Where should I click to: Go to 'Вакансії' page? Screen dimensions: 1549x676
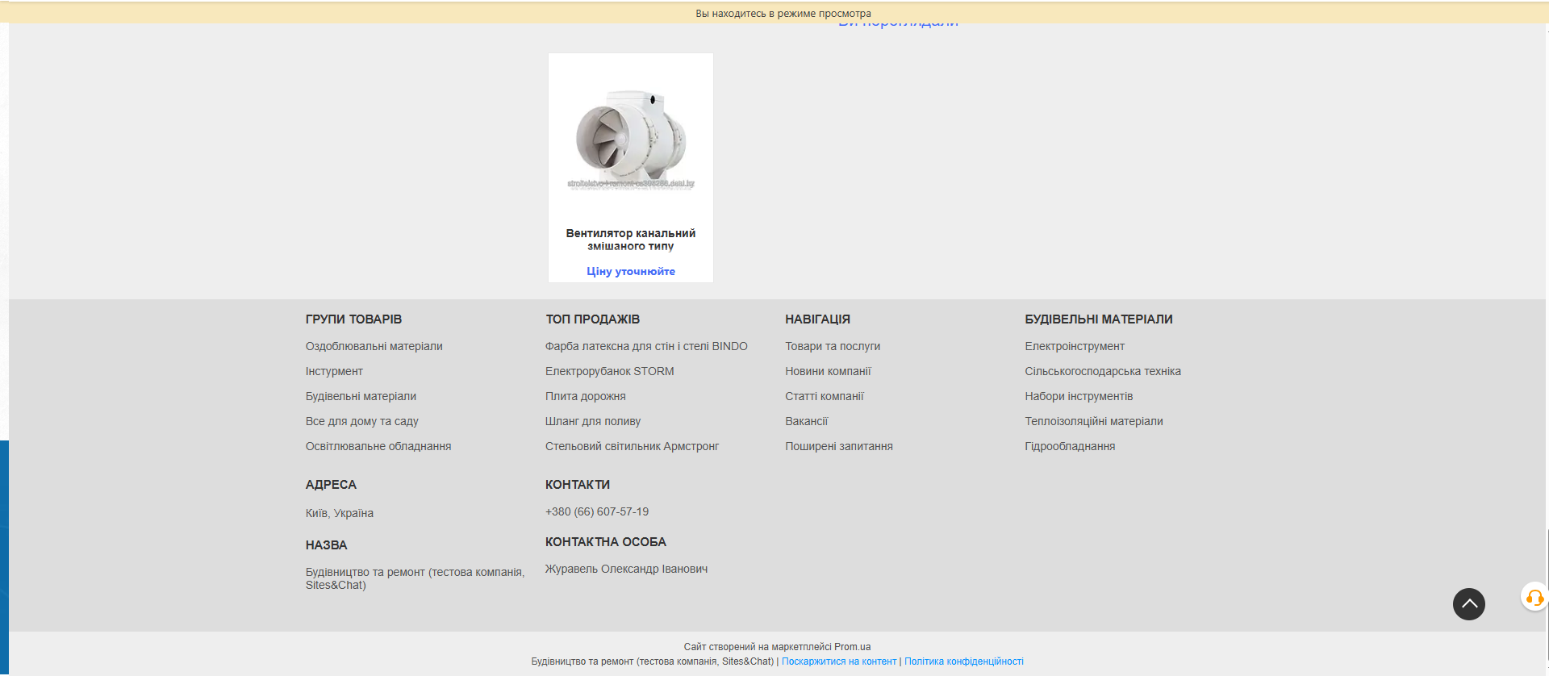[x=806, y=421]
